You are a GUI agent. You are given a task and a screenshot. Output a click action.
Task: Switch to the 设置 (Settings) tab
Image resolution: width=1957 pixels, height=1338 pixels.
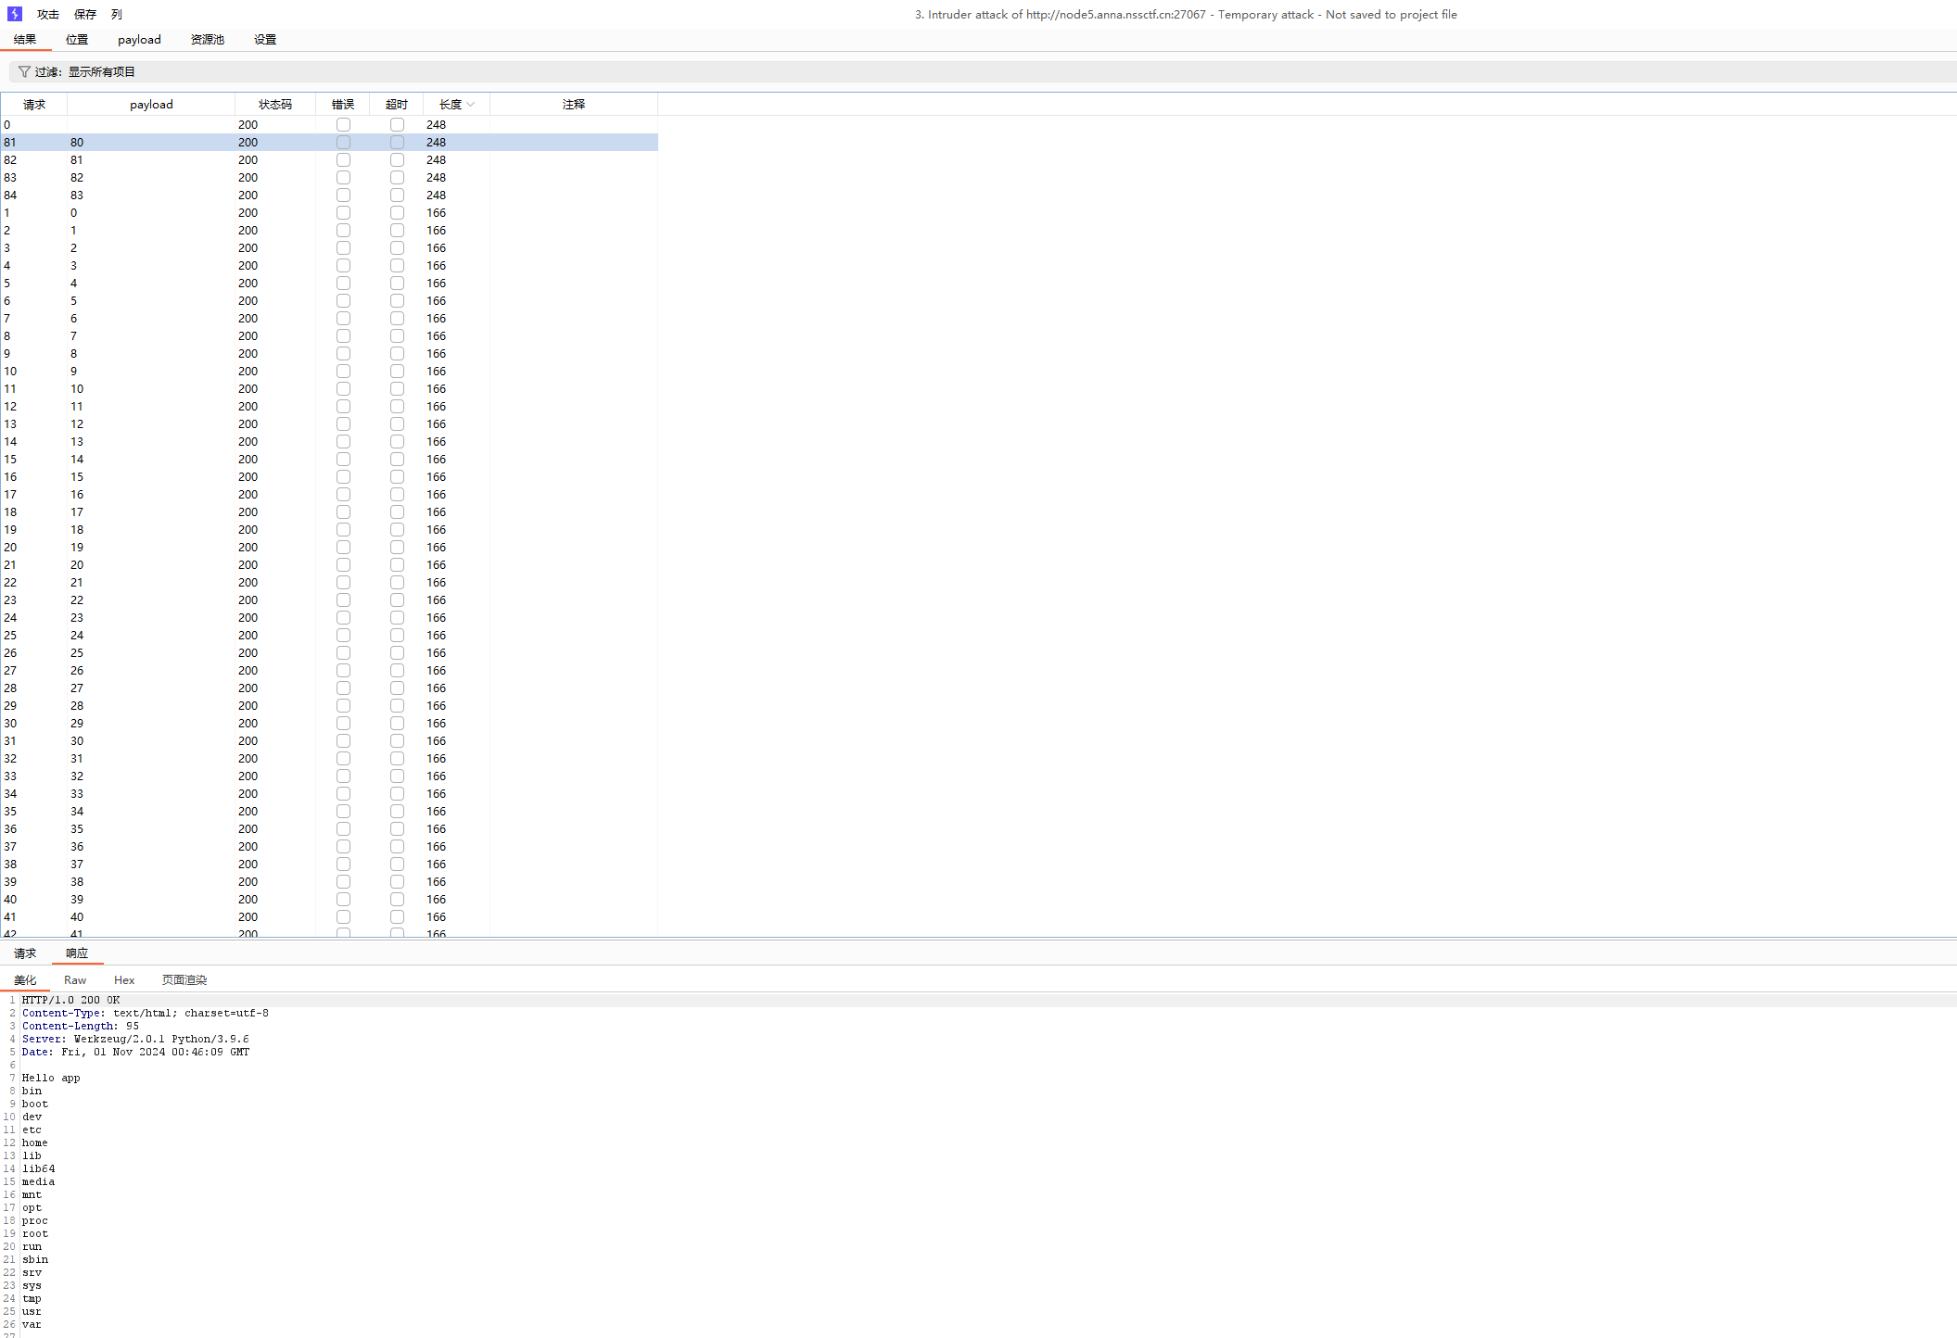[x=265, y=40]
